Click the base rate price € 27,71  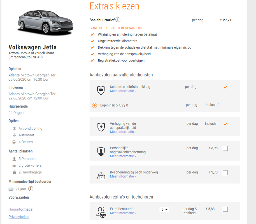[226, 20]
